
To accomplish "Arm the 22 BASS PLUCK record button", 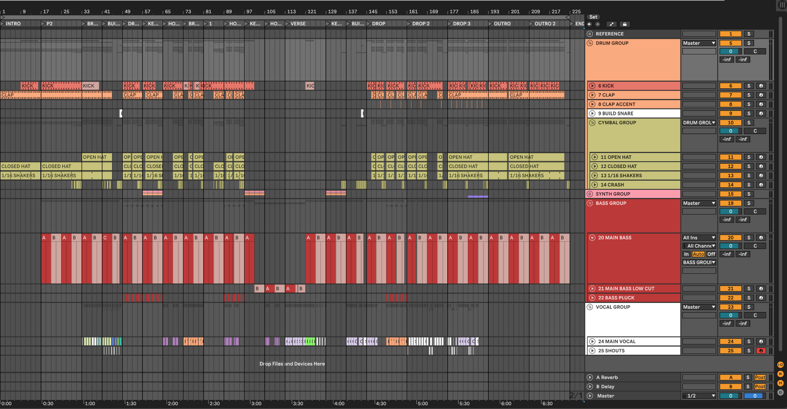I will point(761,298).
